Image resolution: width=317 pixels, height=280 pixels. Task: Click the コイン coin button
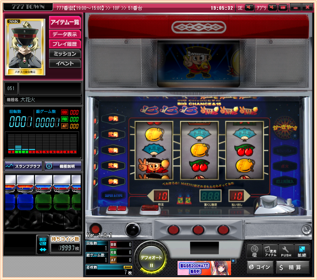259,267
